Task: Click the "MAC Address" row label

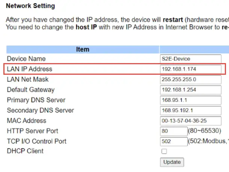Action: [x=27, y=121]
